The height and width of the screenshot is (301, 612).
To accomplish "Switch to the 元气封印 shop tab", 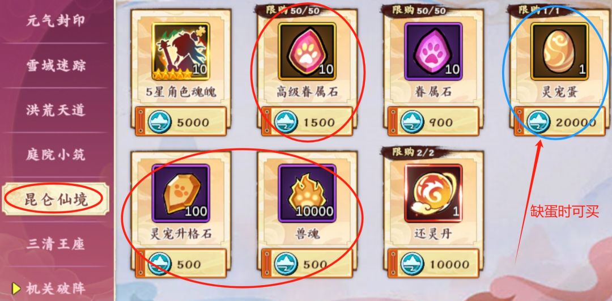I will click(x=55, y=21).
